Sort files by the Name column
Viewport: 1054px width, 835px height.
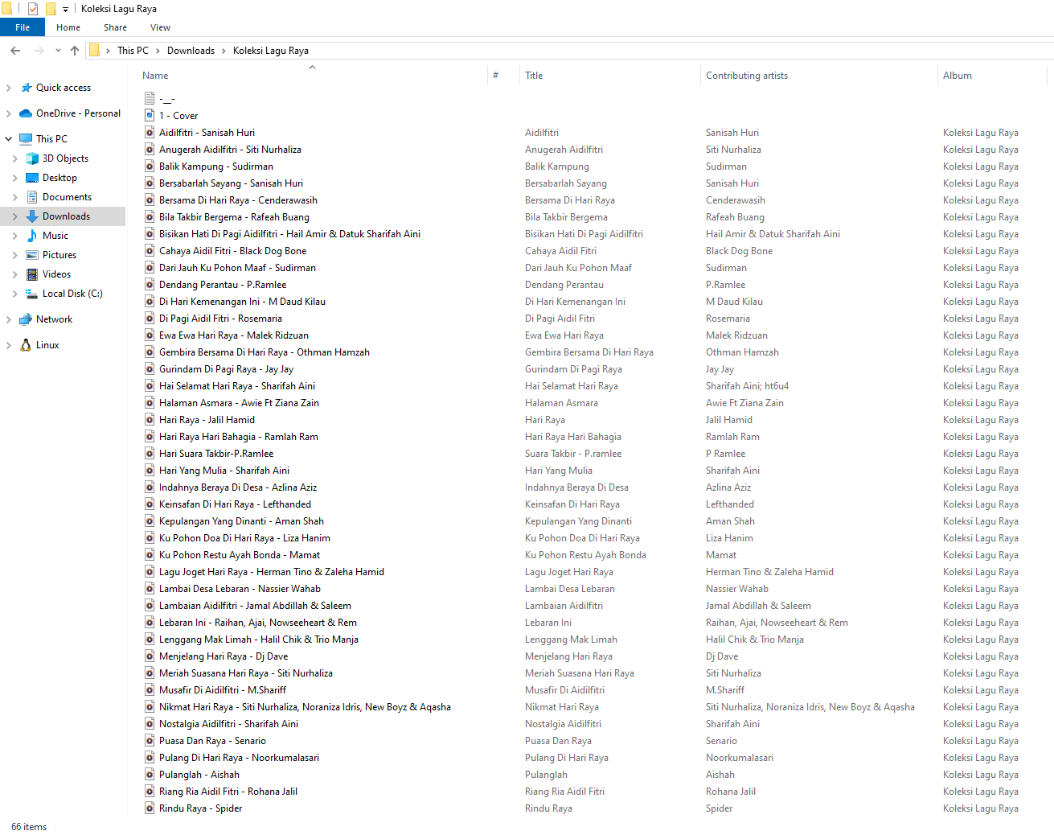(155, 76)
